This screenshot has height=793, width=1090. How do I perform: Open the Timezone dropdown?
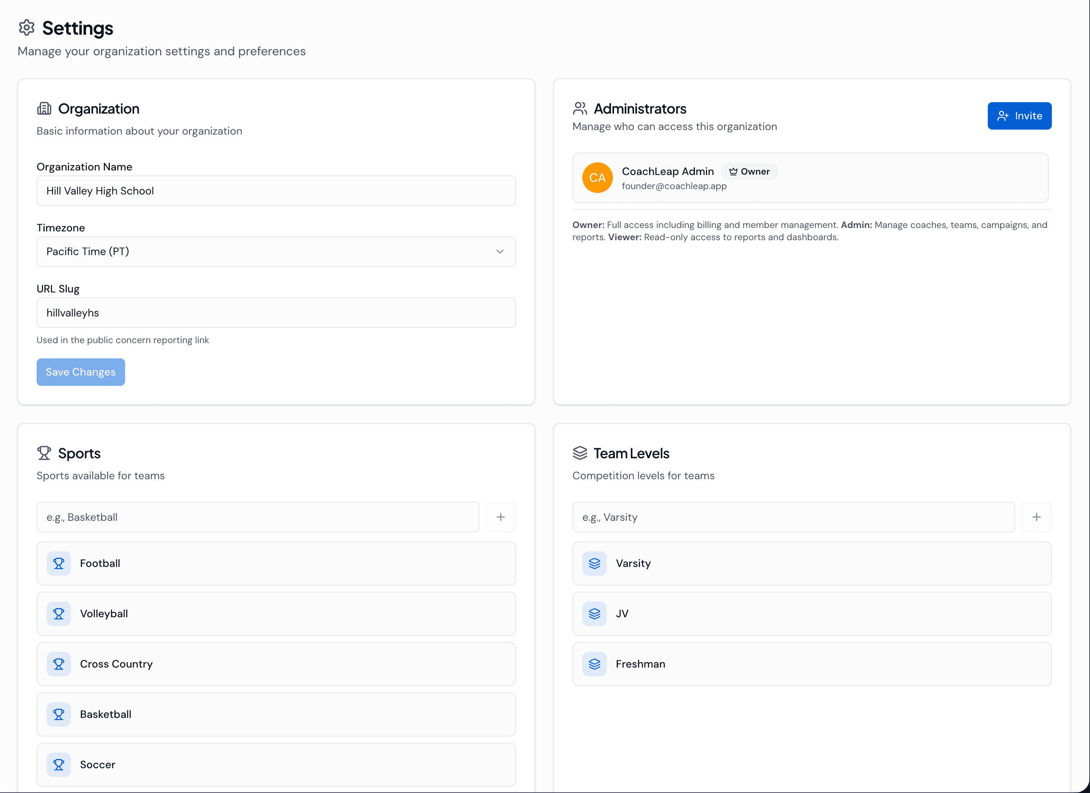coord(276,251)
